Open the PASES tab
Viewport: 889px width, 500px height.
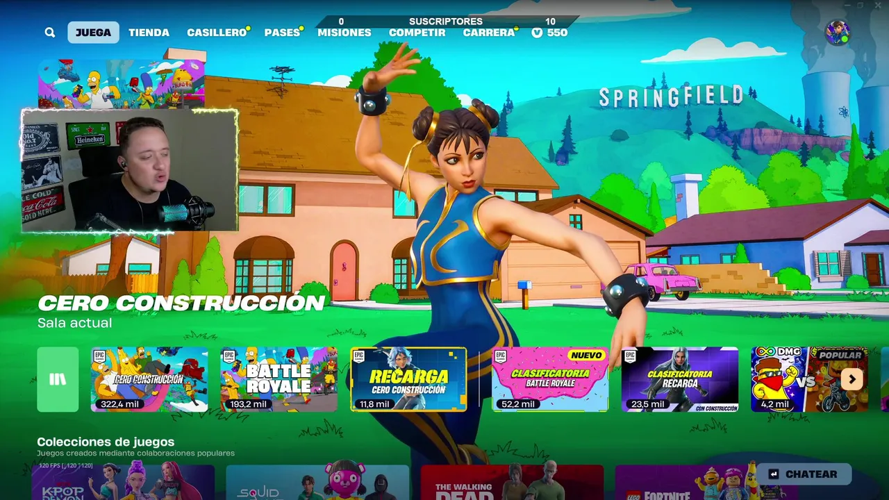282,33
